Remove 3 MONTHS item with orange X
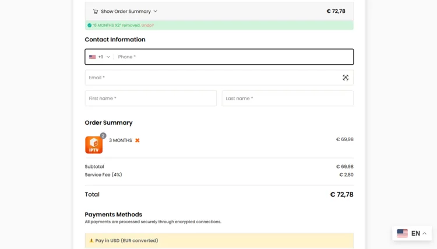This screenshot has height=249, width=437. (x=138, y=141)
